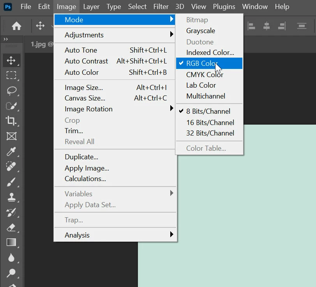316x287 pixels.
Task: Choose Trim... command
Action: [x=115, y=131]
